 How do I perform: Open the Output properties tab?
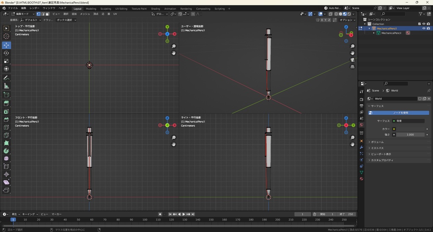click(x=362, y=106)
